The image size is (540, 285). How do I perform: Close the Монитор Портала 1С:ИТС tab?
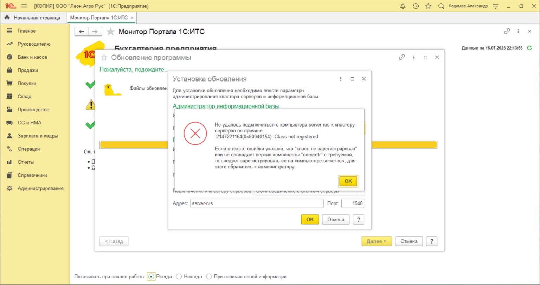[132, 18]
